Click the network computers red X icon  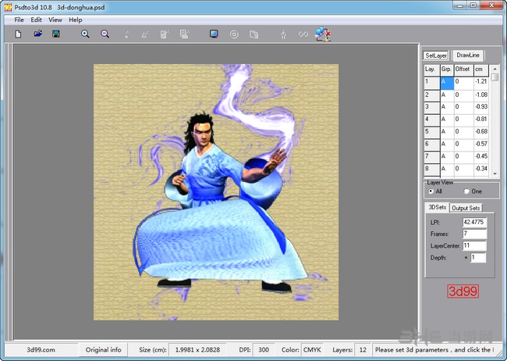click(323, 34)
